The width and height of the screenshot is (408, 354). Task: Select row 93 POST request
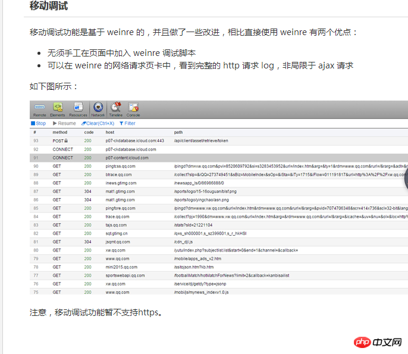pos(219,141)
